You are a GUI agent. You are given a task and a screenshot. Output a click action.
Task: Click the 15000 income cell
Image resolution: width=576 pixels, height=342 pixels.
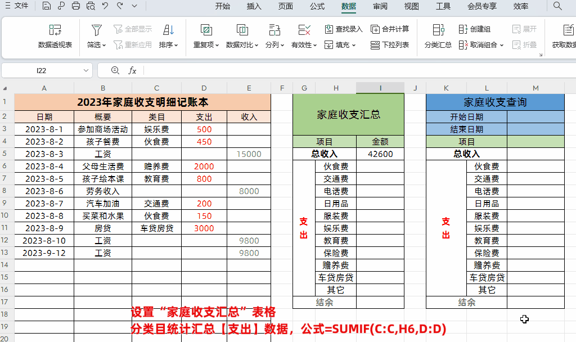pos(249,154)
